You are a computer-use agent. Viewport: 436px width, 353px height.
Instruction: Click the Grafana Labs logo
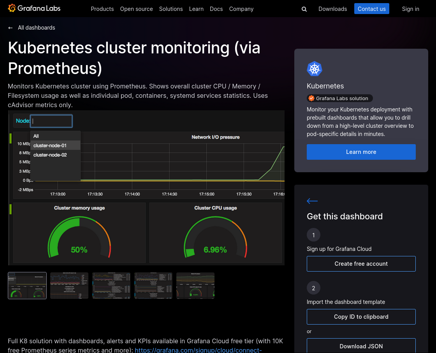coord(34,8)
